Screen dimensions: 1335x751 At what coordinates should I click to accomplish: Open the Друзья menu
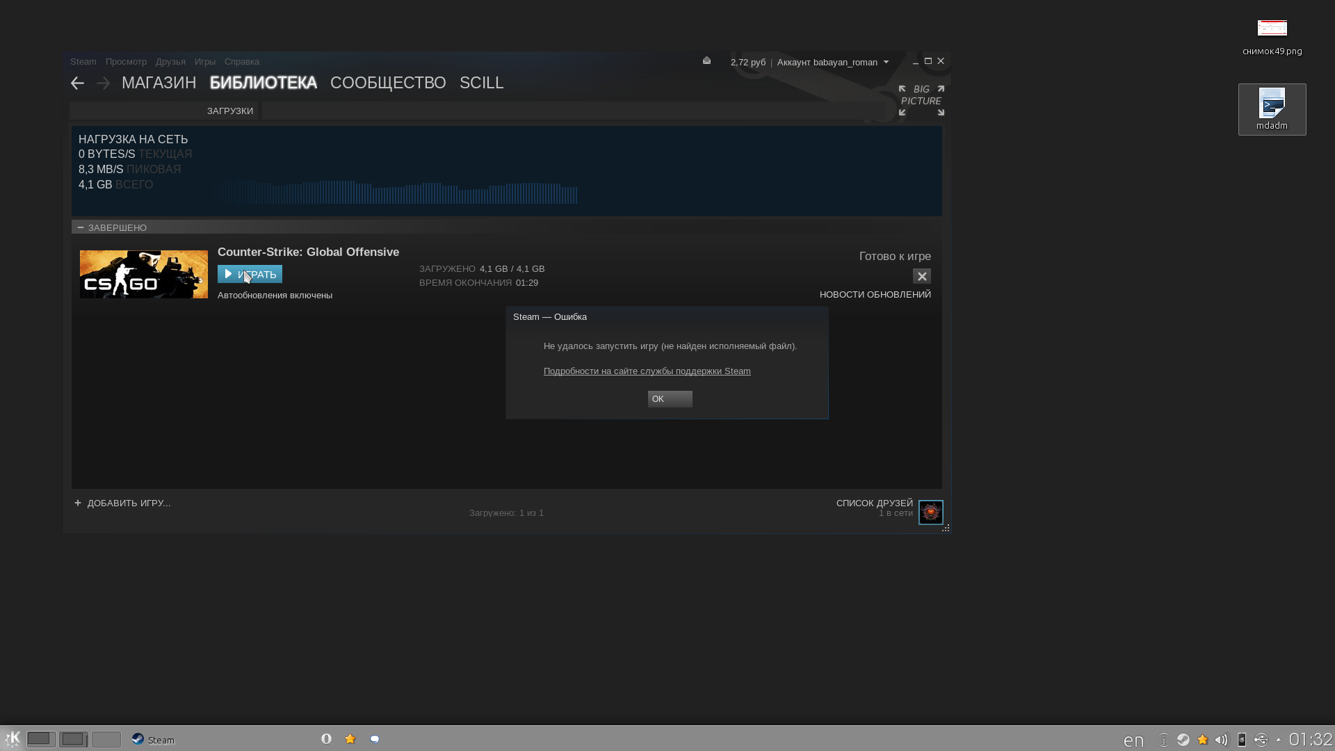[170, 62]
